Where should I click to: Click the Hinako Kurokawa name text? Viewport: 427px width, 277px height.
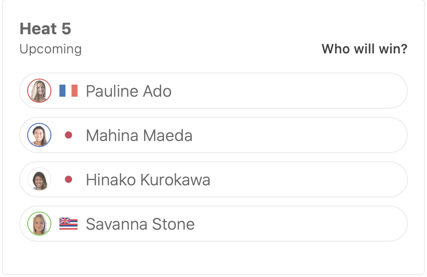(148, 180)
